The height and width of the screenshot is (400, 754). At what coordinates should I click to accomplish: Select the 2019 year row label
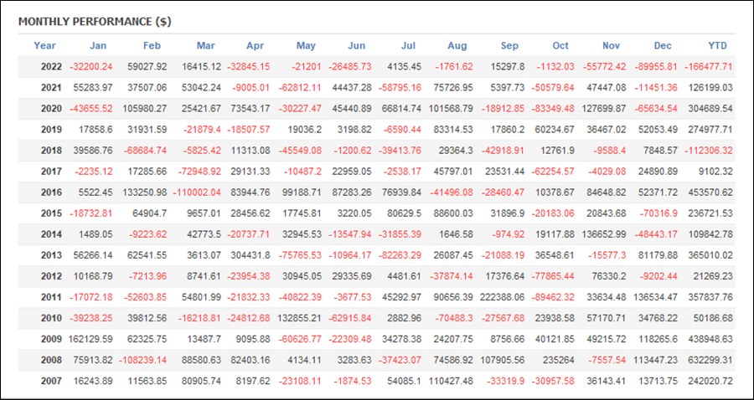51,130
